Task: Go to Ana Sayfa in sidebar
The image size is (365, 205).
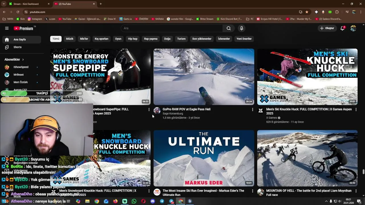Action: (22, 40)
